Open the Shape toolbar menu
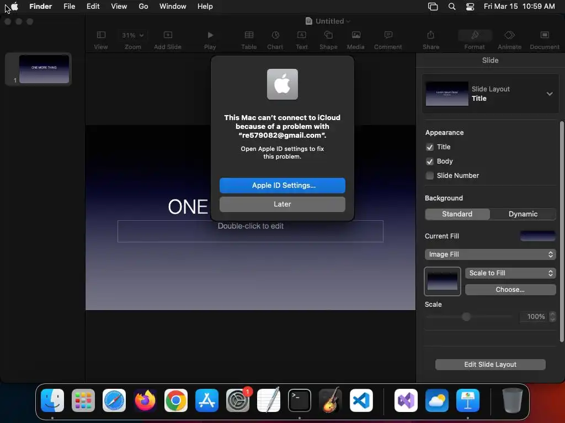 tap(328, 40)
